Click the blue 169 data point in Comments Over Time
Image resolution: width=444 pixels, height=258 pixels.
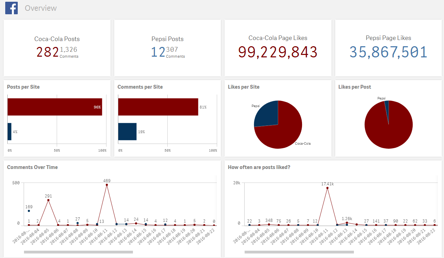pyautogui.click(x=29, y=211)
